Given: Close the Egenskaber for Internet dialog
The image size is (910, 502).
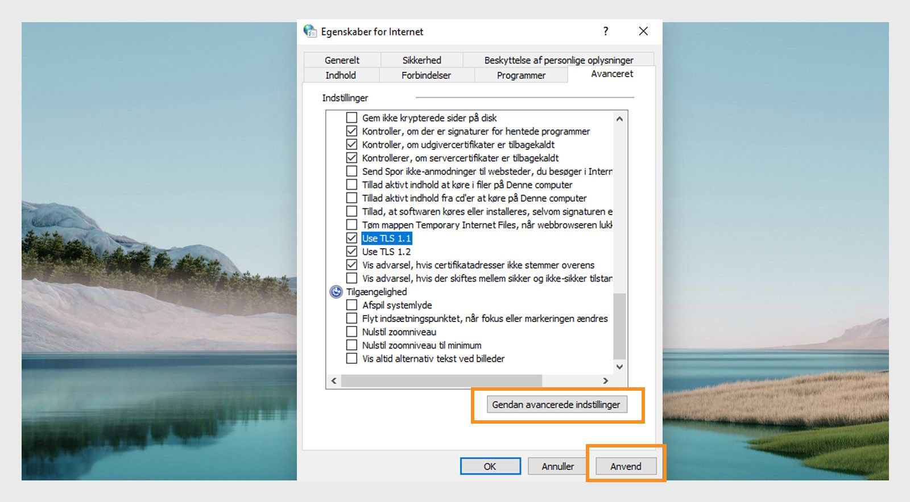Looking at the screenshot, I should 643,31.
